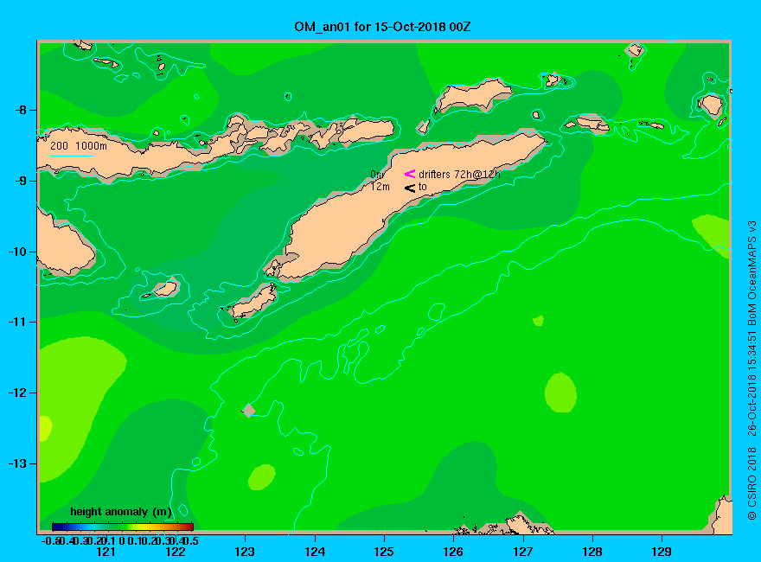Click the longitude label 127
Image resolution: width=761 pixels, height=562 pixels.
click(x=522, y=552)
